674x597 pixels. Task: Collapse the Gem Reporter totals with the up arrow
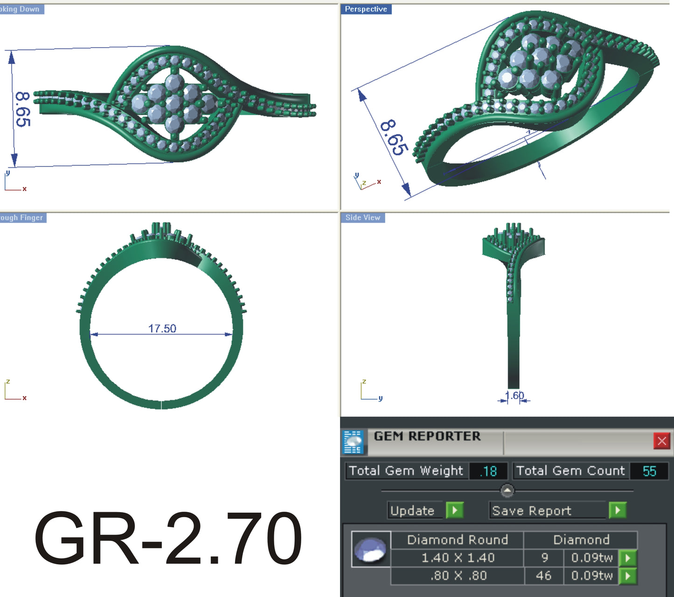[x=507, y=490]
